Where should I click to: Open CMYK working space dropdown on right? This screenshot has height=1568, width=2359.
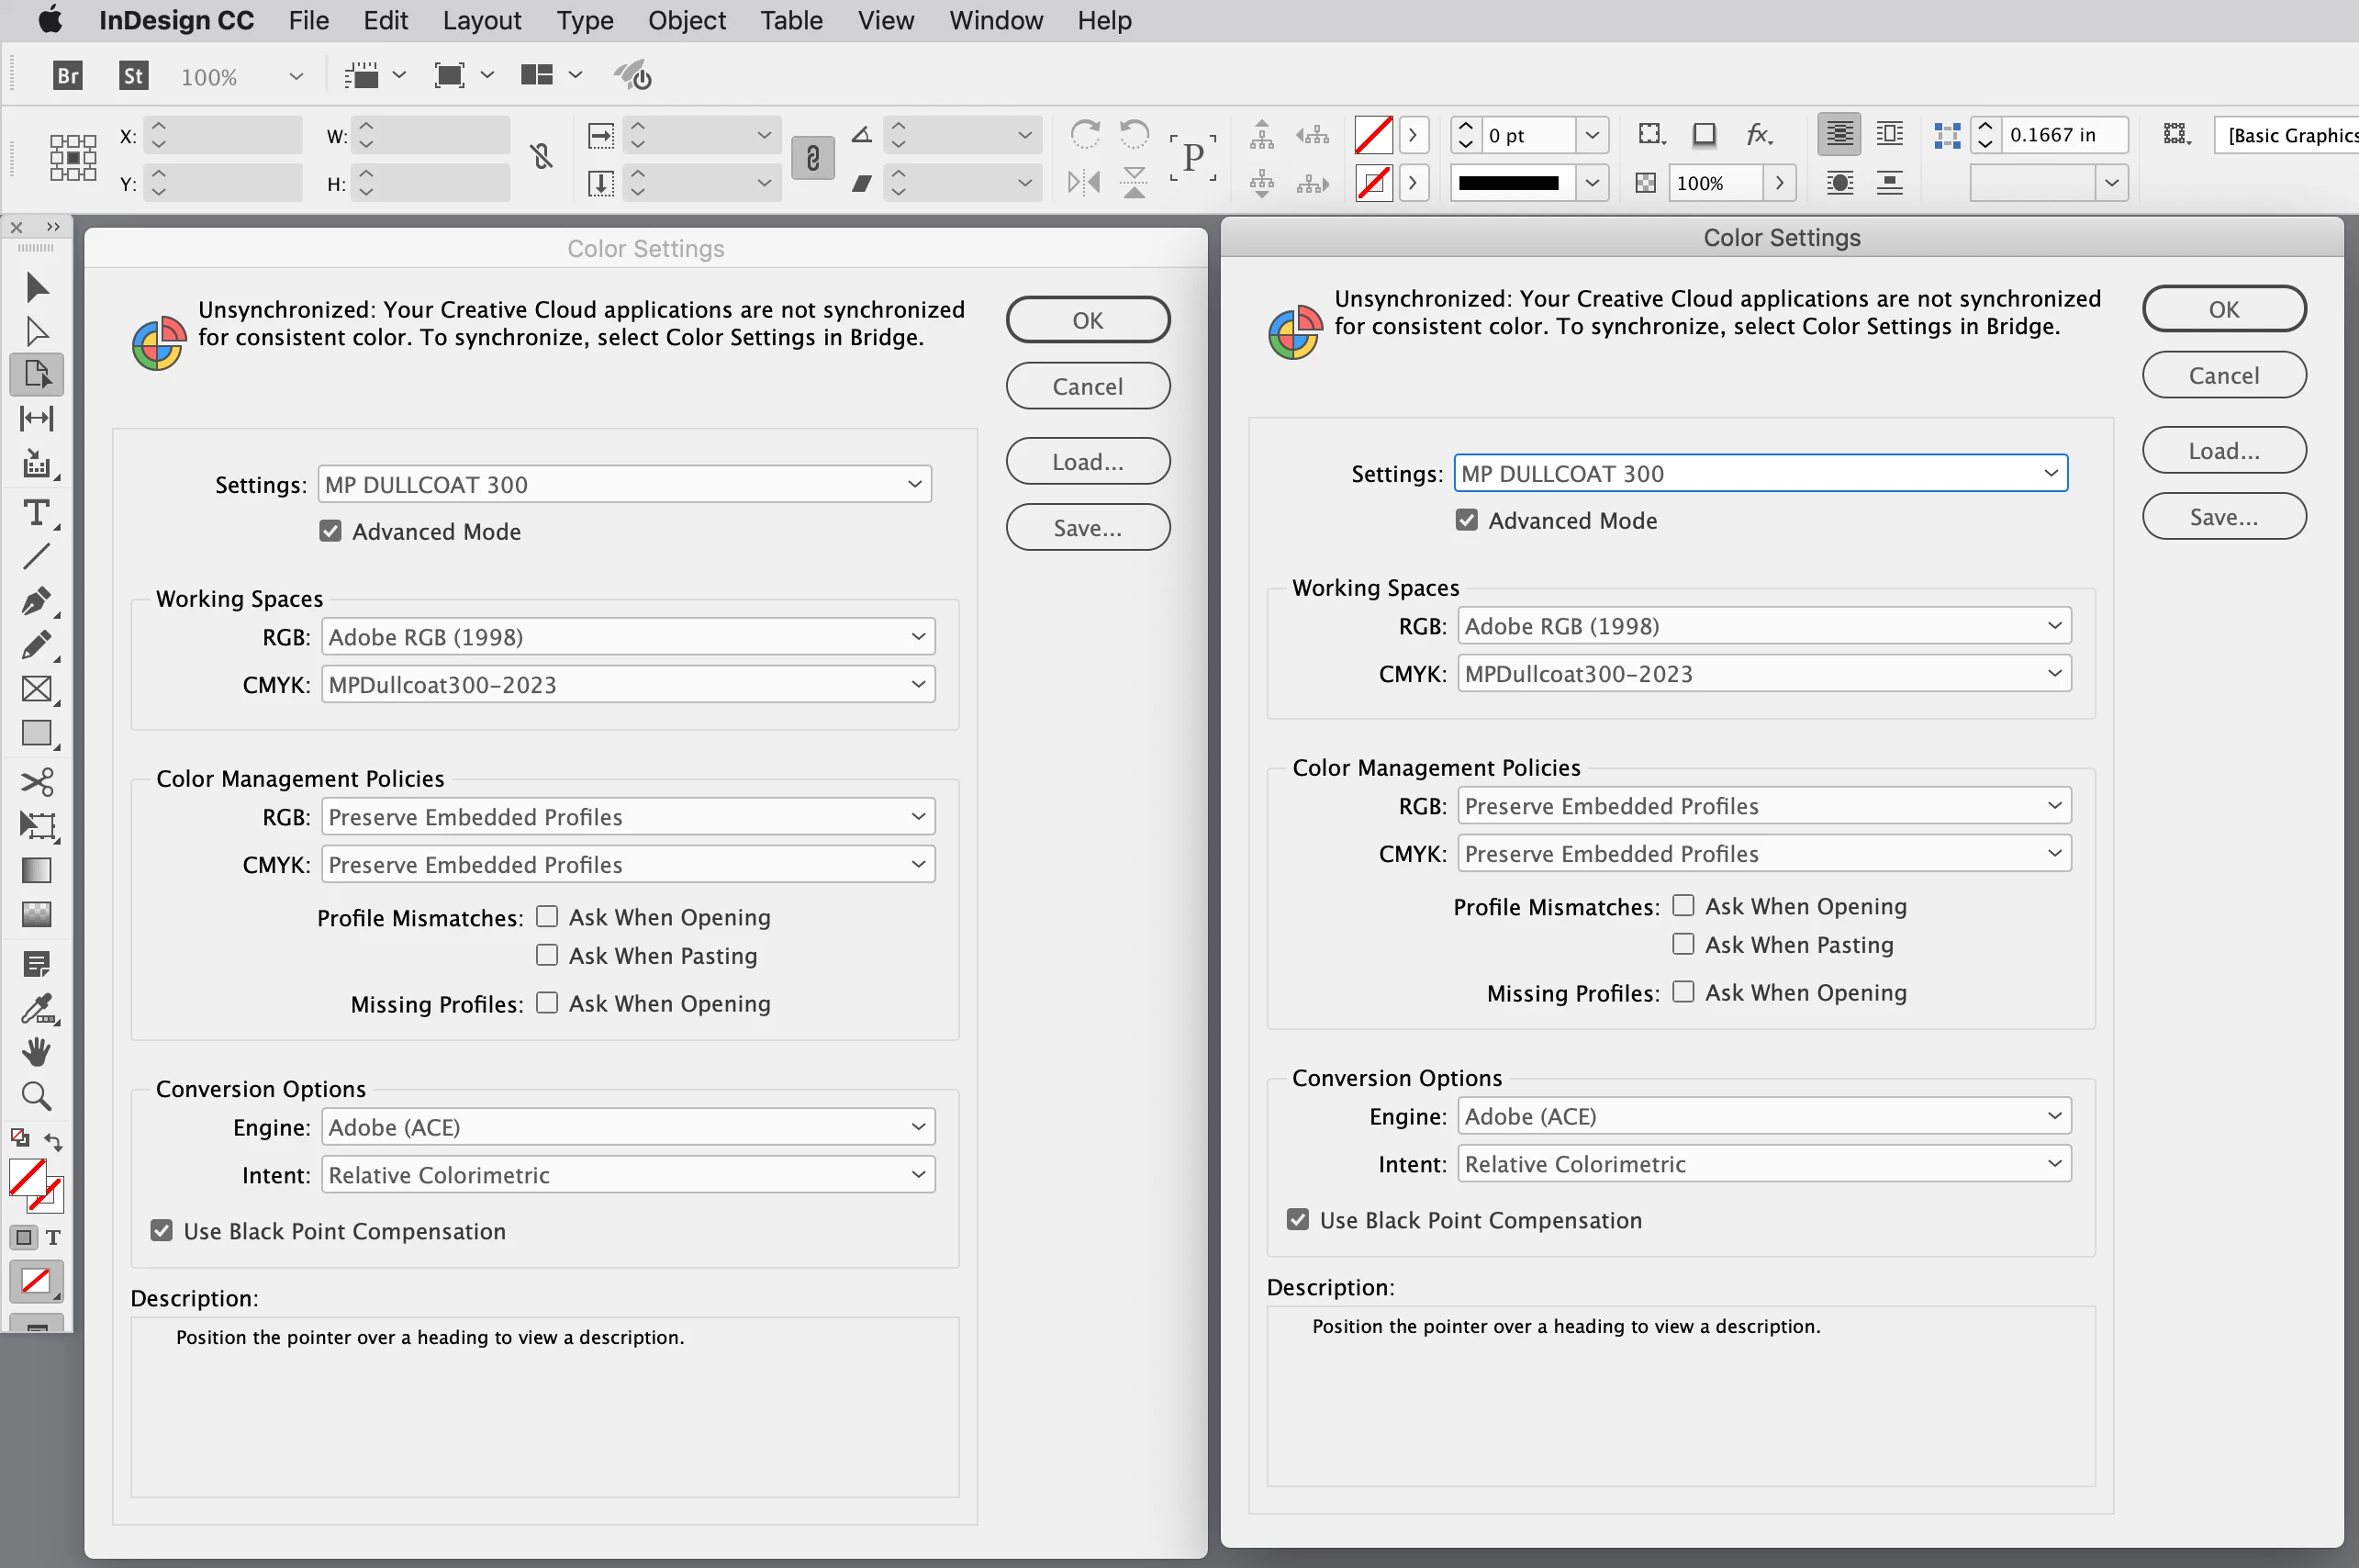point(1763,674)
